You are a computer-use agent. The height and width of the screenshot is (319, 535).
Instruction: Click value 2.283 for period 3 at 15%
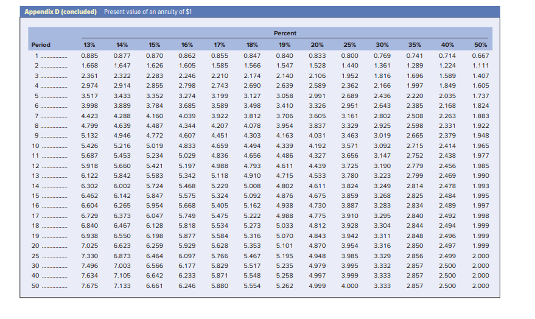click(x=154, y=75)
